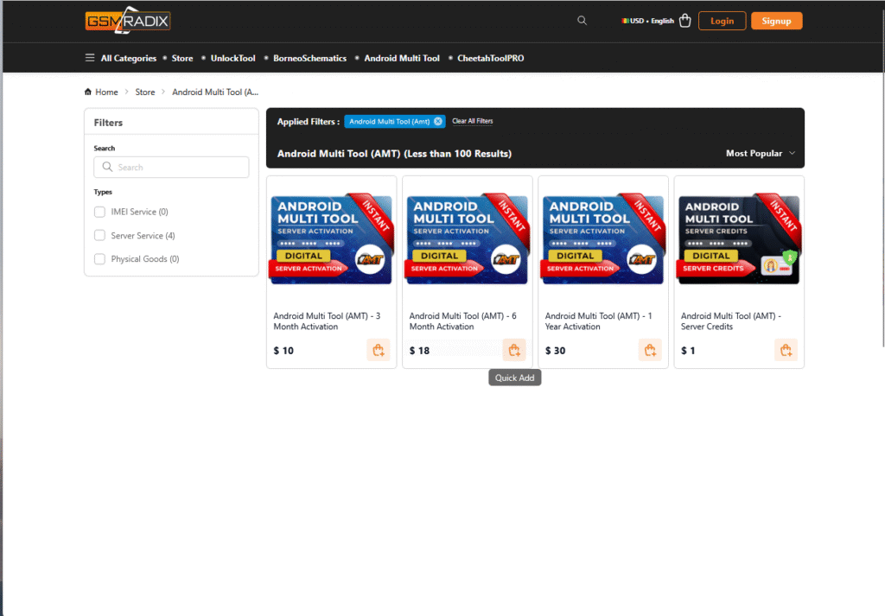The height and width of the screenshot is (616, 885).
Task: Click the search magnifier icon in header
Action: tap(582, 21)
